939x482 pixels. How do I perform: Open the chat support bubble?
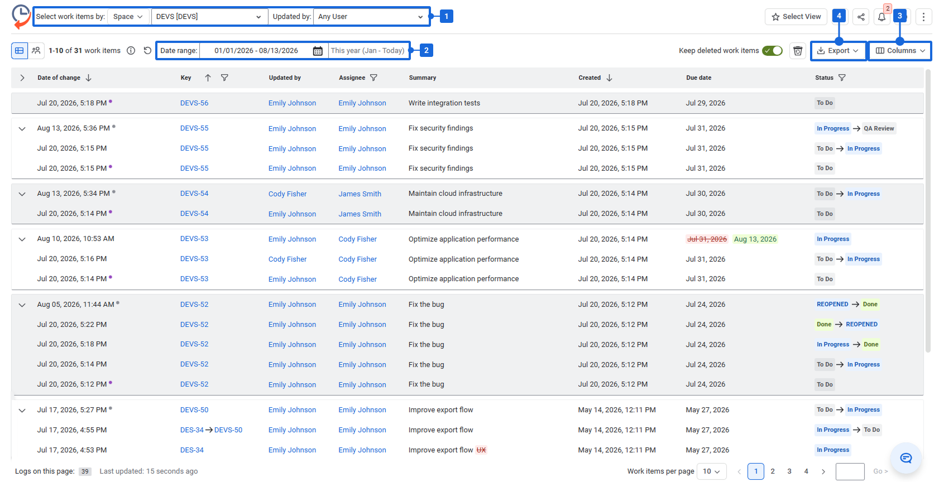pyautogui.click(x=906, y=458)
